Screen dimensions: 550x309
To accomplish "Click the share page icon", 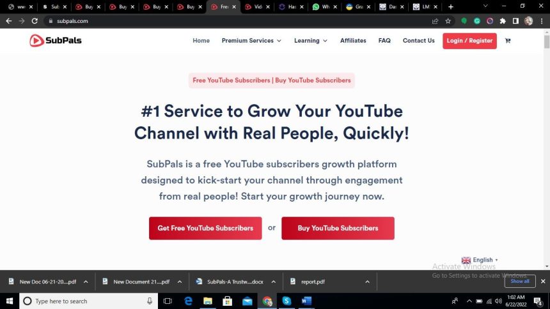I will pos(436,21).
